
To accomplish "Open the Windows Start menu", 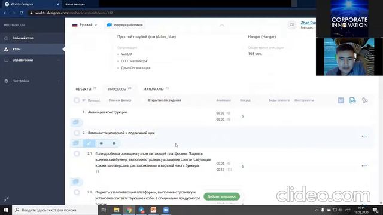I will tap(6, 210).
